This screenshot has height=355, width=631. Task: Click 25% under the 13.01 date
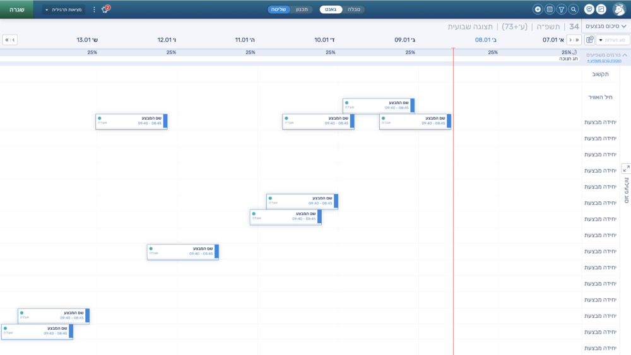click(x=92, y=52)
